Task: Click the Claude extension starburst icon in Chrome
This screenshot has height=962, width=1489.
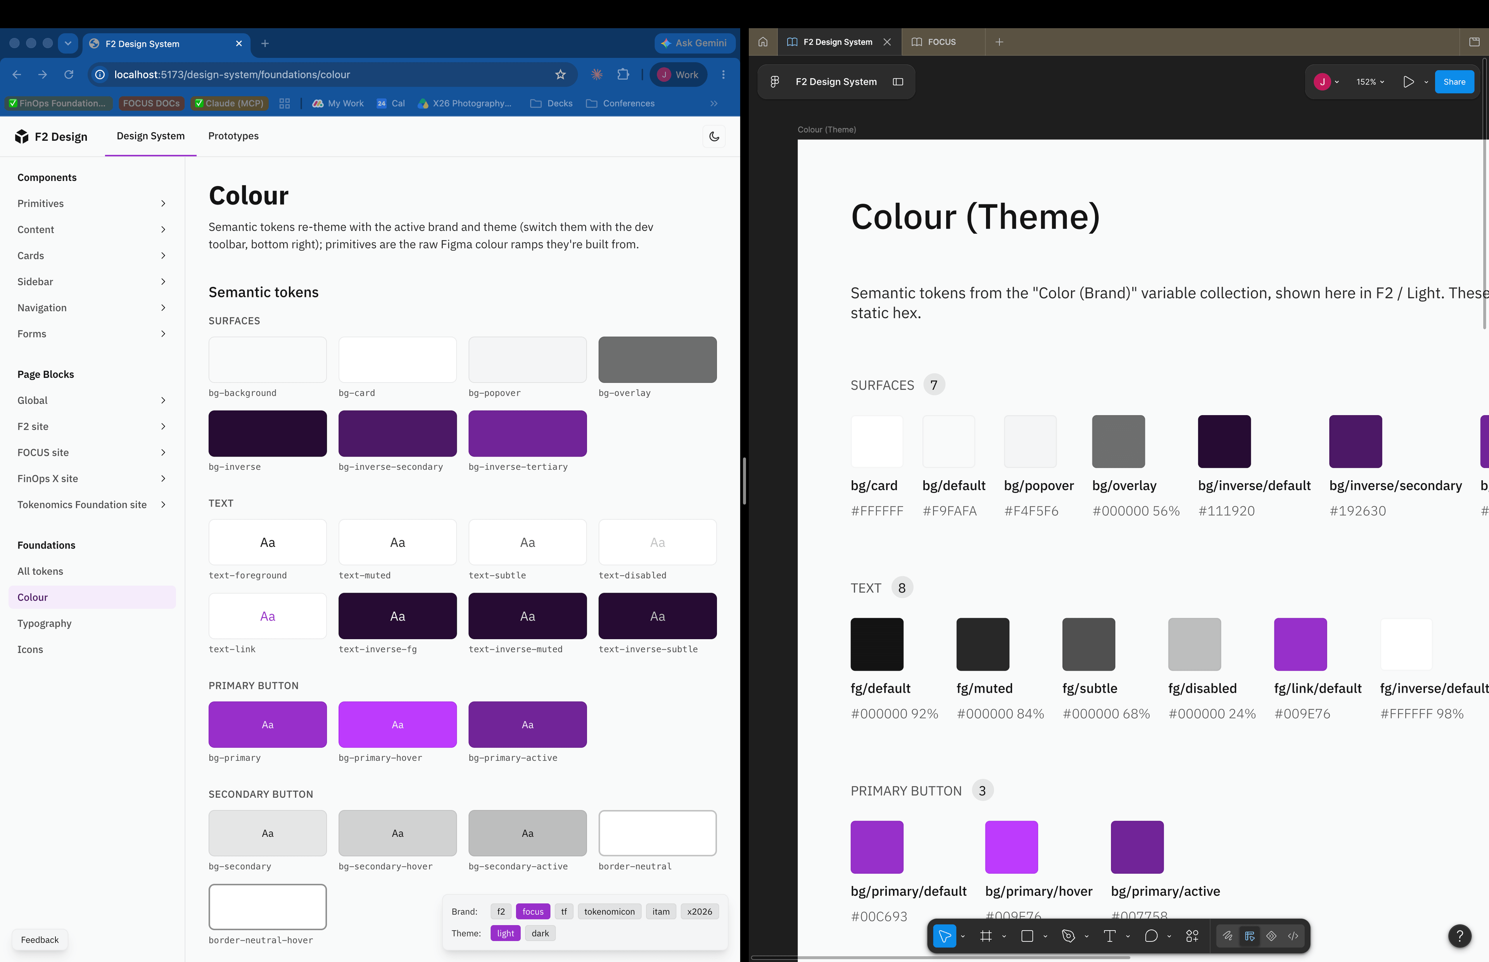Action: click(x=597, y=74)
